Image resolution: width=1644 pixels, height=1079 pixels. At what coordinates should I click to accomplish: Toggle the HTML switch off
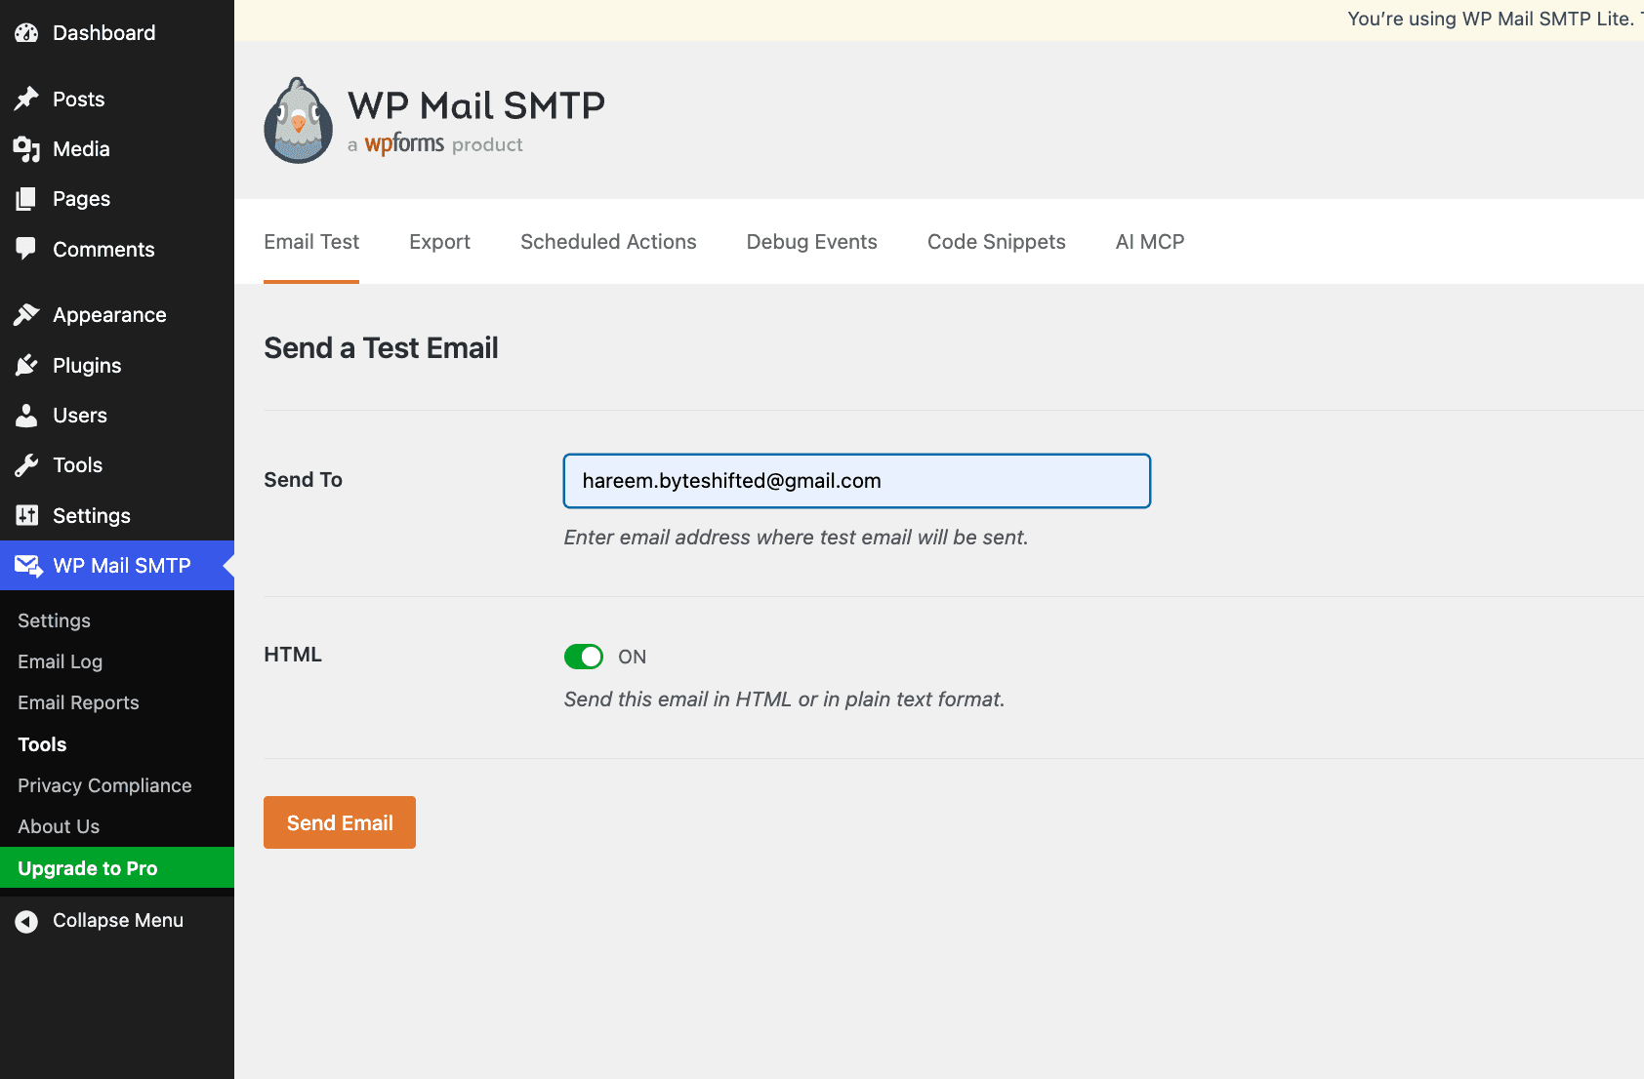pyautogui.click(x=584, y=657)
